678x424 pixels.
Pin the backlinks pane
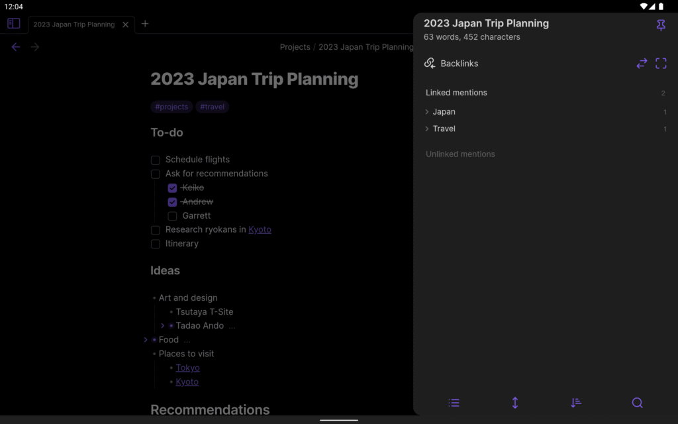click(661, 25)
